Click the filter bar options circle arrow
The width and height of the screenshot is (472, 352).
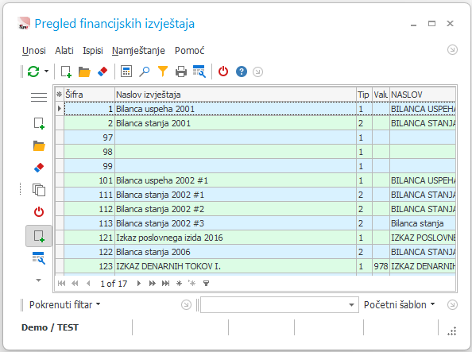tap(186, 305)
